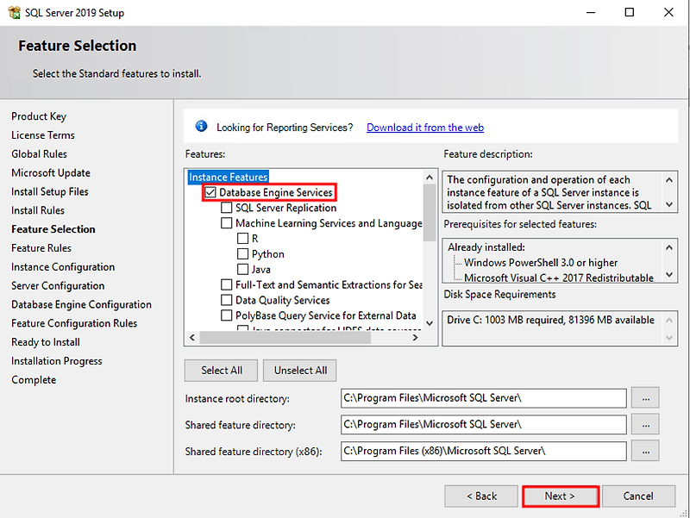Click the right arrow of the horizontal Features scrollbar

(415, 337)
